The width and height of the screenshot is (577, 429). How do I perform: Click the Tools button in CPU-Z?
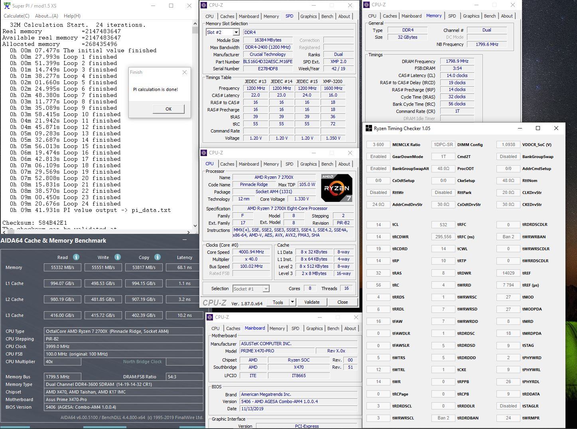pos(278,302)
